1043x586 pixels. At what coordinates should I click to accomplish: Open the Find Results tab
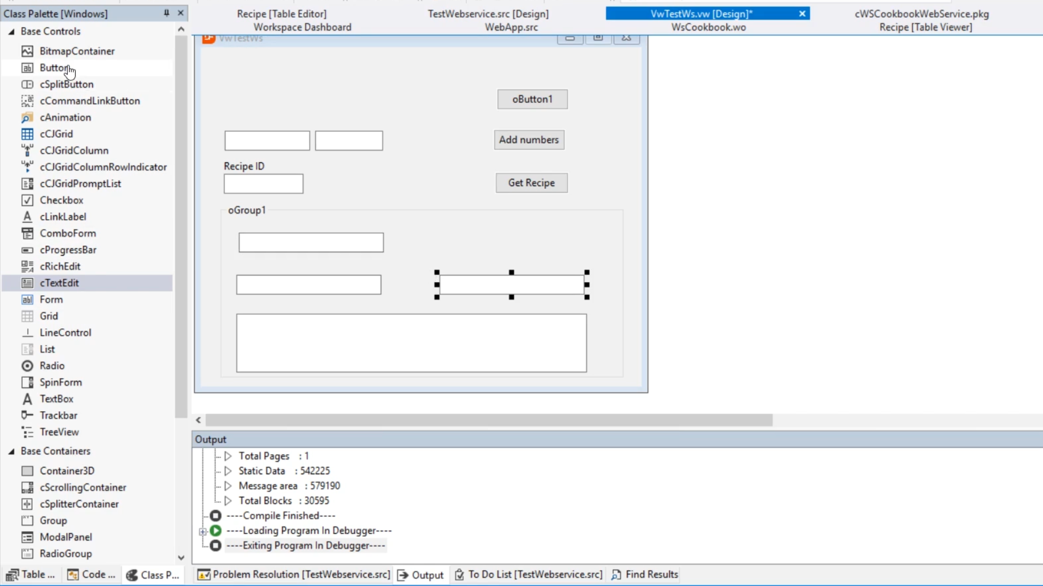pyautogui.click(x=645, y=575)
